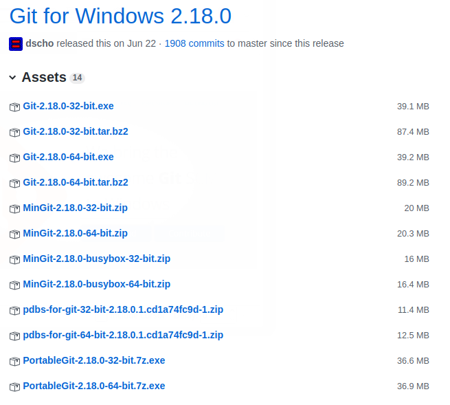450x405 pixels.
Task: Download Git-2.18.0-32-bit.tar.bz2
Action: pyautogui.click(x=76, y=131)
